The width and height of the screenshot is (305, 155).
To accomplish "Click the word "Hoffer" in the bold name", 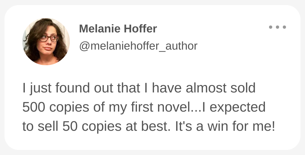I will click(x=140, y=29).
